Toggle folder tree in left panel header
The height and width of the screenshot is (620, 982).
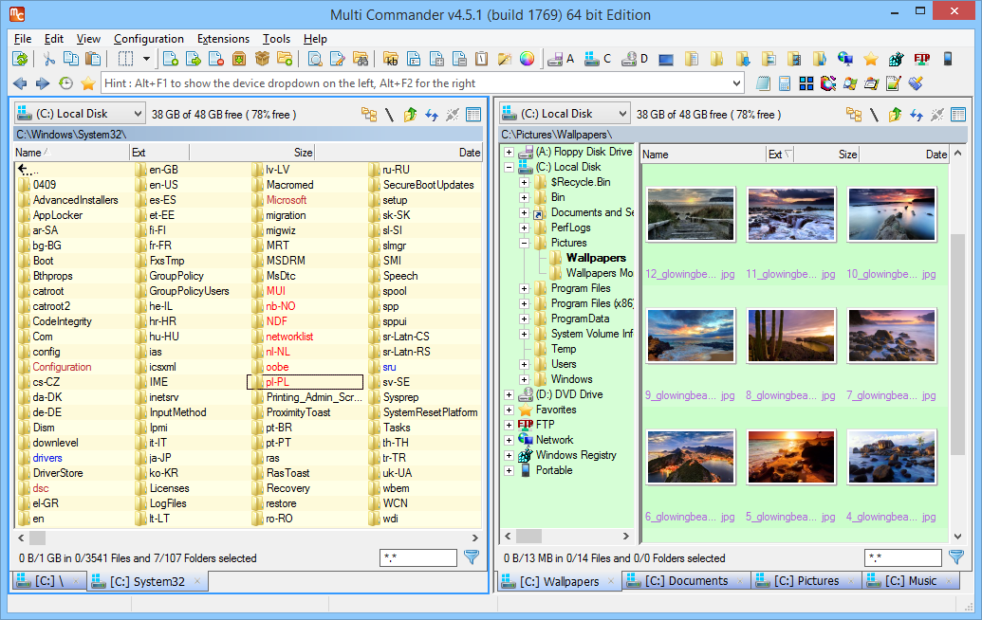pos(369,115)
